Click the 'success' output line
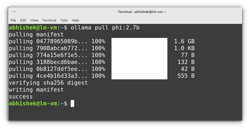Image resolution: width=250 pixels, height=129 pixels. pyautogui.click(x=21, y=97)
